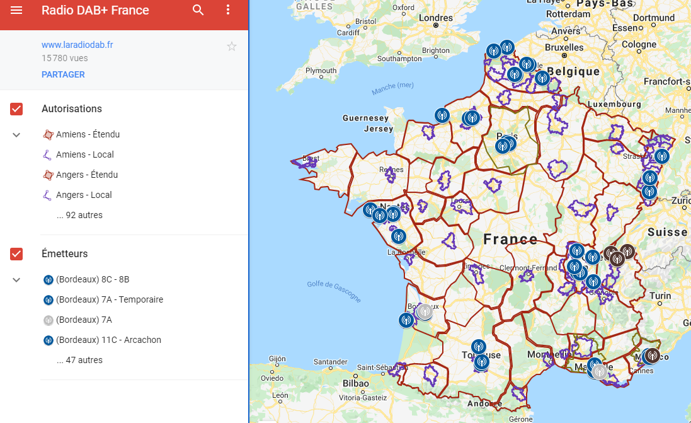Open the three-dot more options menu
This screenshot has width=691, height=423.
point(228,9)
